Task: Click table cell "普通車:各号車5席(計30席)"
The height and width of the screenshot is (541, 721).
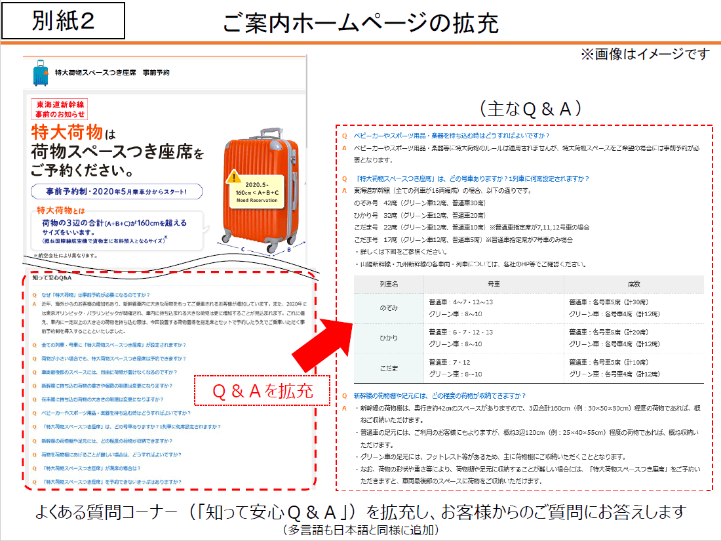Action: click(608, 302)
